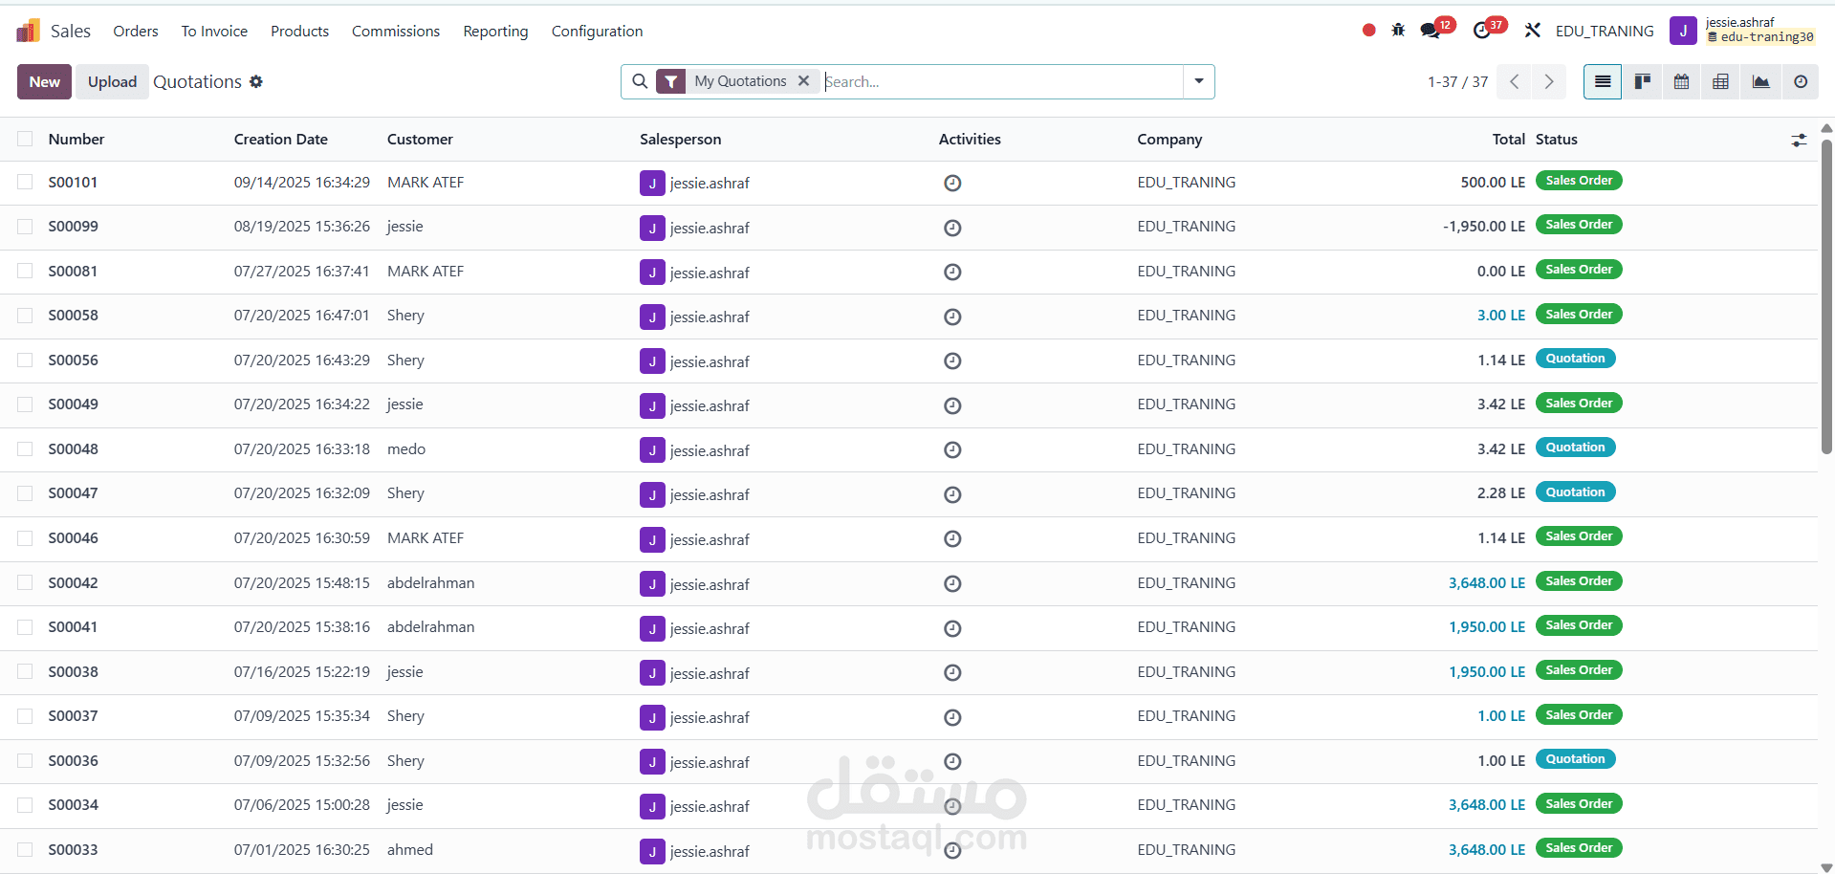Tick the checkbox for order S00099

tap(25, 227)
